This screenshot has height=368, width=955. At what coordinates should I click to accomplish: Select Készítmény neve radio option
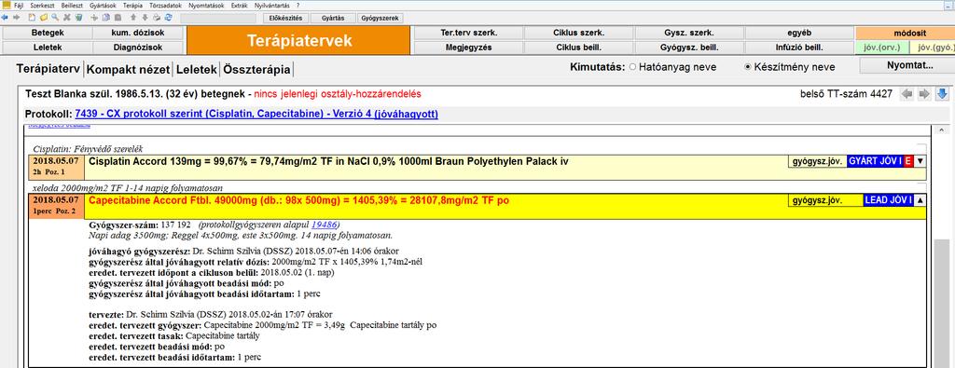748,67
